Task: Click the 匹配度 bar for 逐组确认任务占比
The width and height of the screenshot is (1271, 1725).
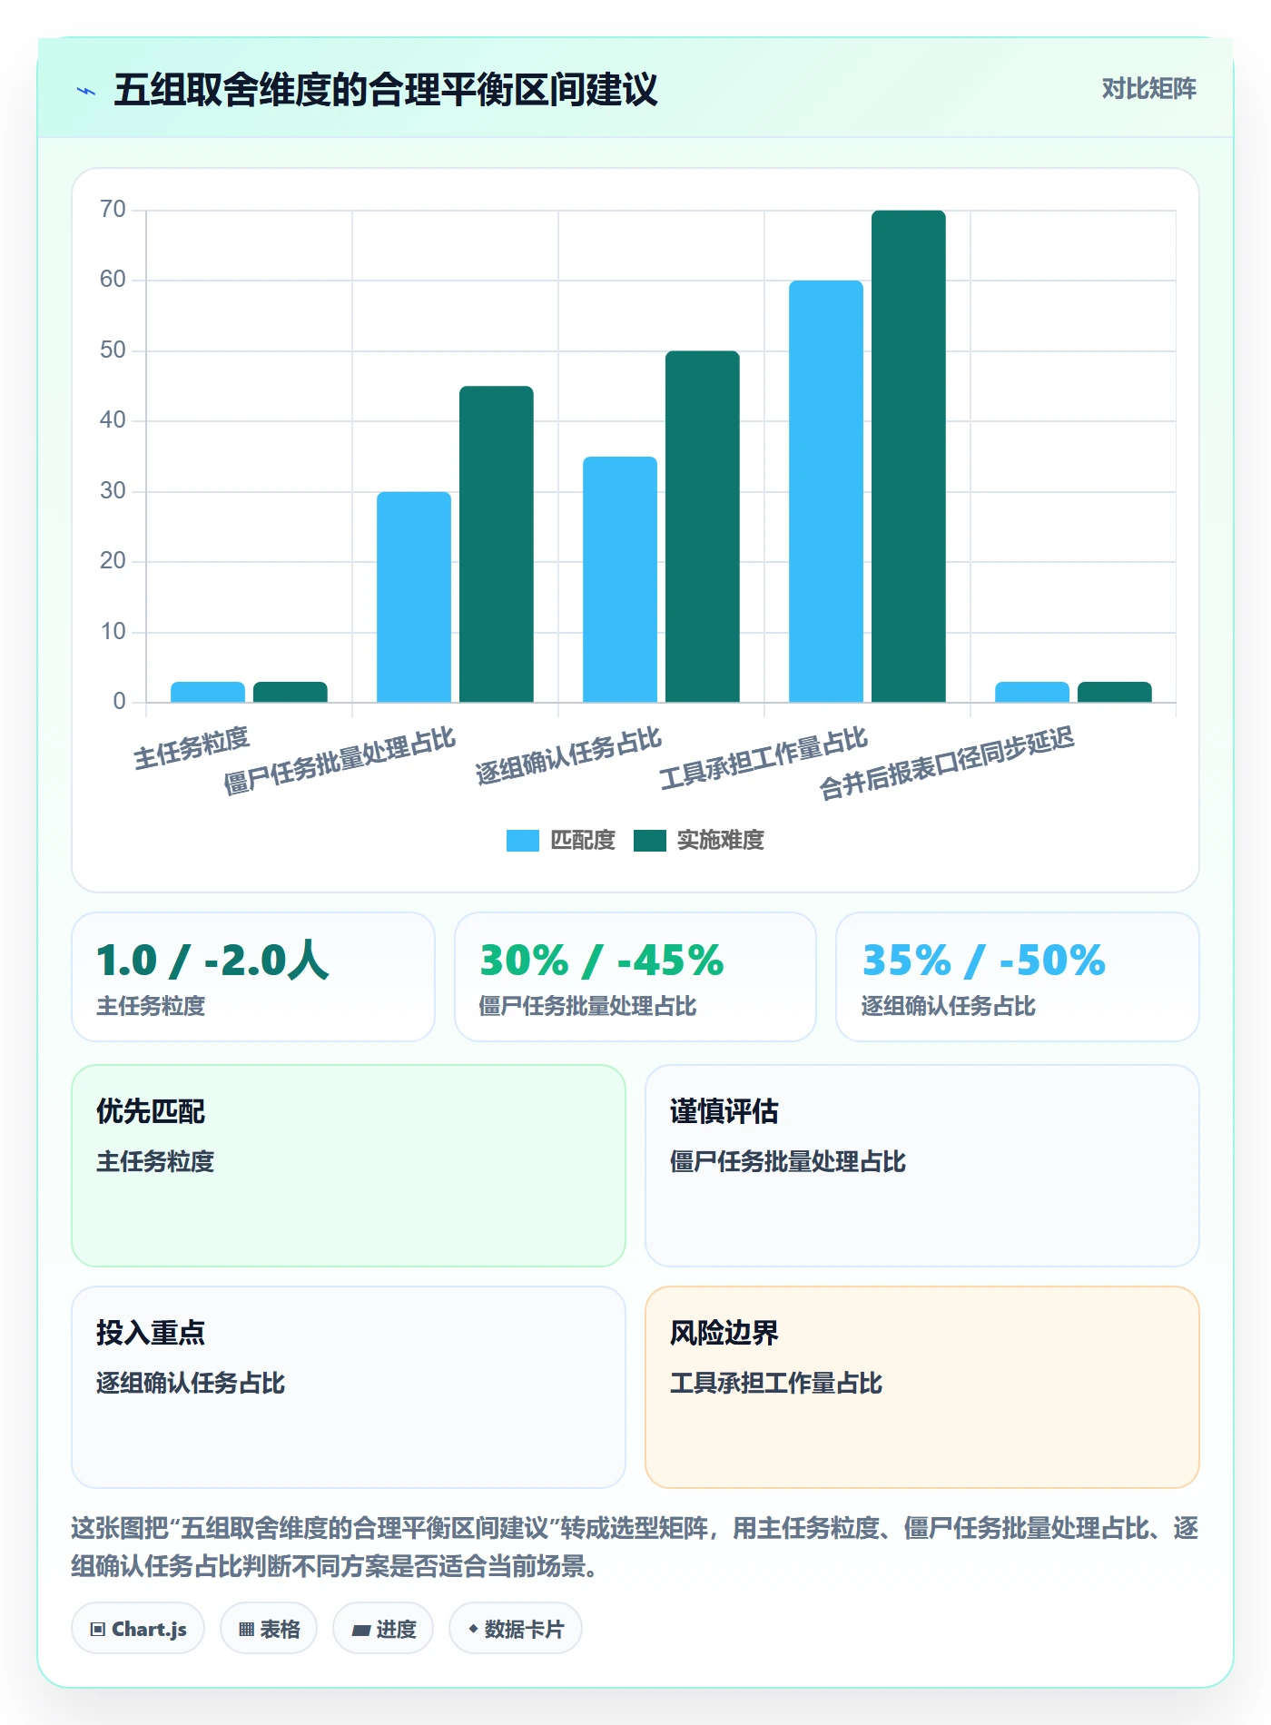Action: tap(620, 579)
